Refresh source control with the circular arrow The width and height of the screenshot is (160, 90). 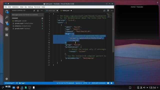coord(38,10)
